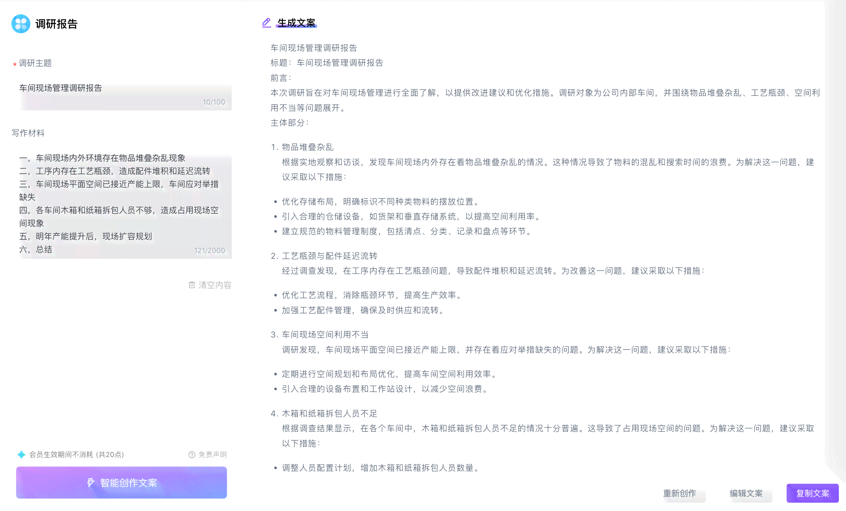This screenshot has width=846, height=511.
Task: Click the heading 2. 工艺瓶颈与配件延迟流转
Action: click(x=324, y=256)
